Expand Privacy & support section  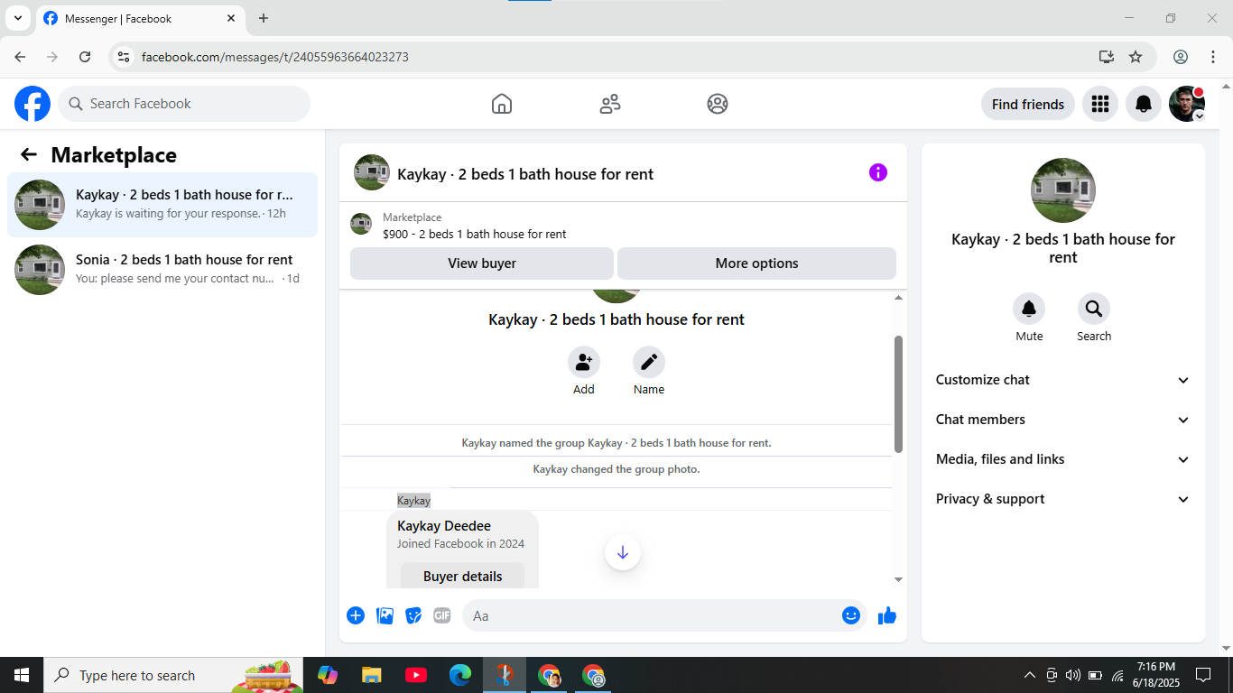(1063, 499)
